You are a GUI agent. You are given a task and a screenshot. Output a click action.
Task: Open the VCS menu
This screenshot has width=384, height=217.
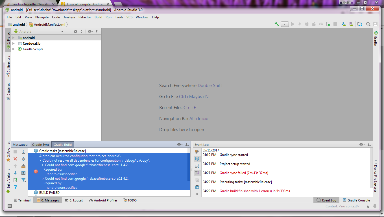click(x=129, y=17)
